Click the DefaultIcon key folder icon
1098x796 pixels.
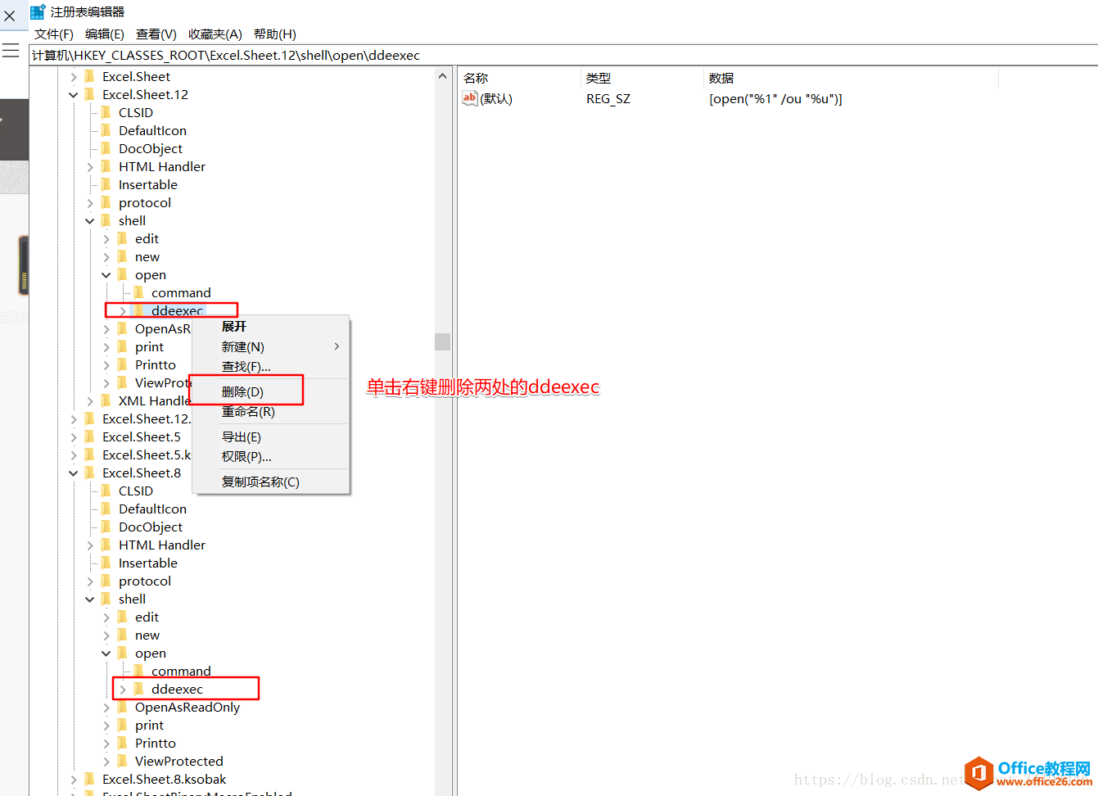coord(105,130)
